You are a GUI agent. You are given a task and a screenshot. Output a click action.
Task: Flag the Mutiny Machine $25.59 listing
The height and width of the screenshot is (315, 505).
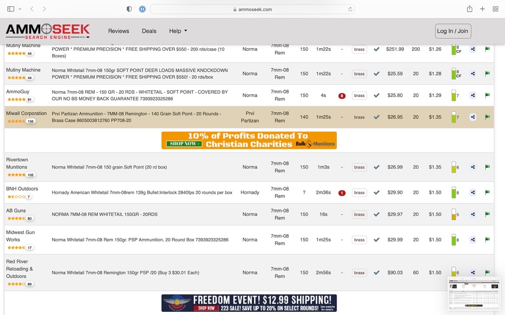[x=487, y=73]
